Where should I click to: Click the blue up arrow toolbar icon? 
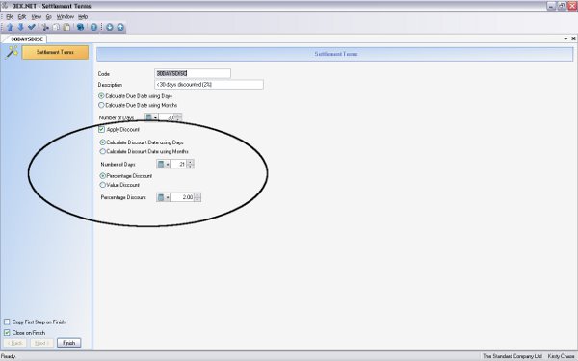[x=10, y=27]
